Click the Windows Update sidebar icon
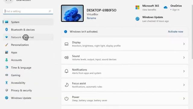Viewport: 193px width, 109px height. point(7,98)
